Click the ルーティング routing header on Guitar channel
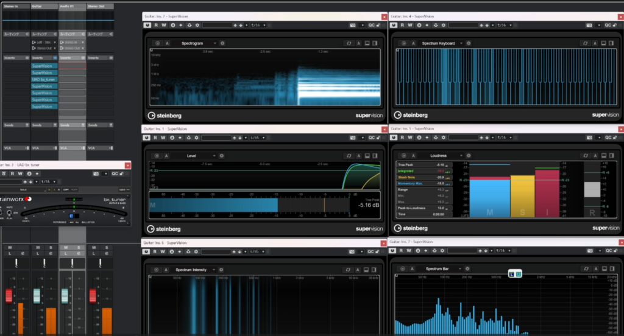Viewport: 624px width, 336px height. pos(44,34)
